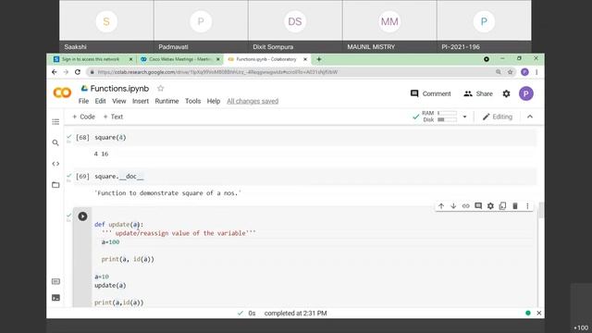Go forward in browser history
The image size is (592, 333).
pos(66,72)
